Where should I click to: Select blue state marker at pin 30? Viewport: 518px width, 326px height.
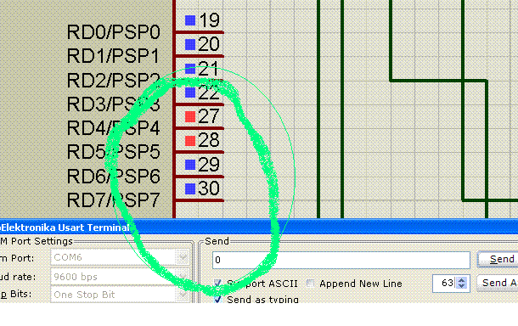pyautogui.click(x=190, y=188)
